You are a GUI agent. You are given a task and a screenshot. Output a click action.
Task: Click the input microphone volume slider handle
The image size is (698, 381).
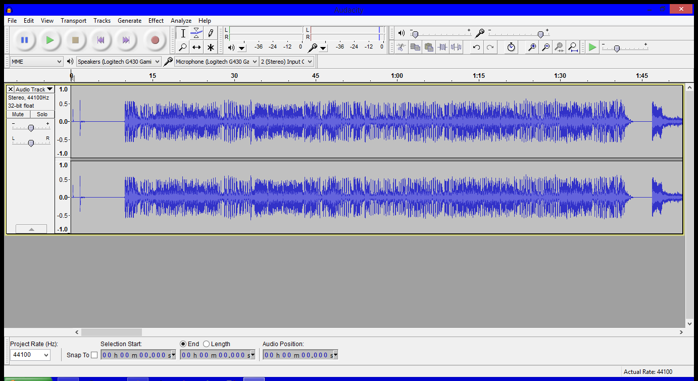(540, 34)
